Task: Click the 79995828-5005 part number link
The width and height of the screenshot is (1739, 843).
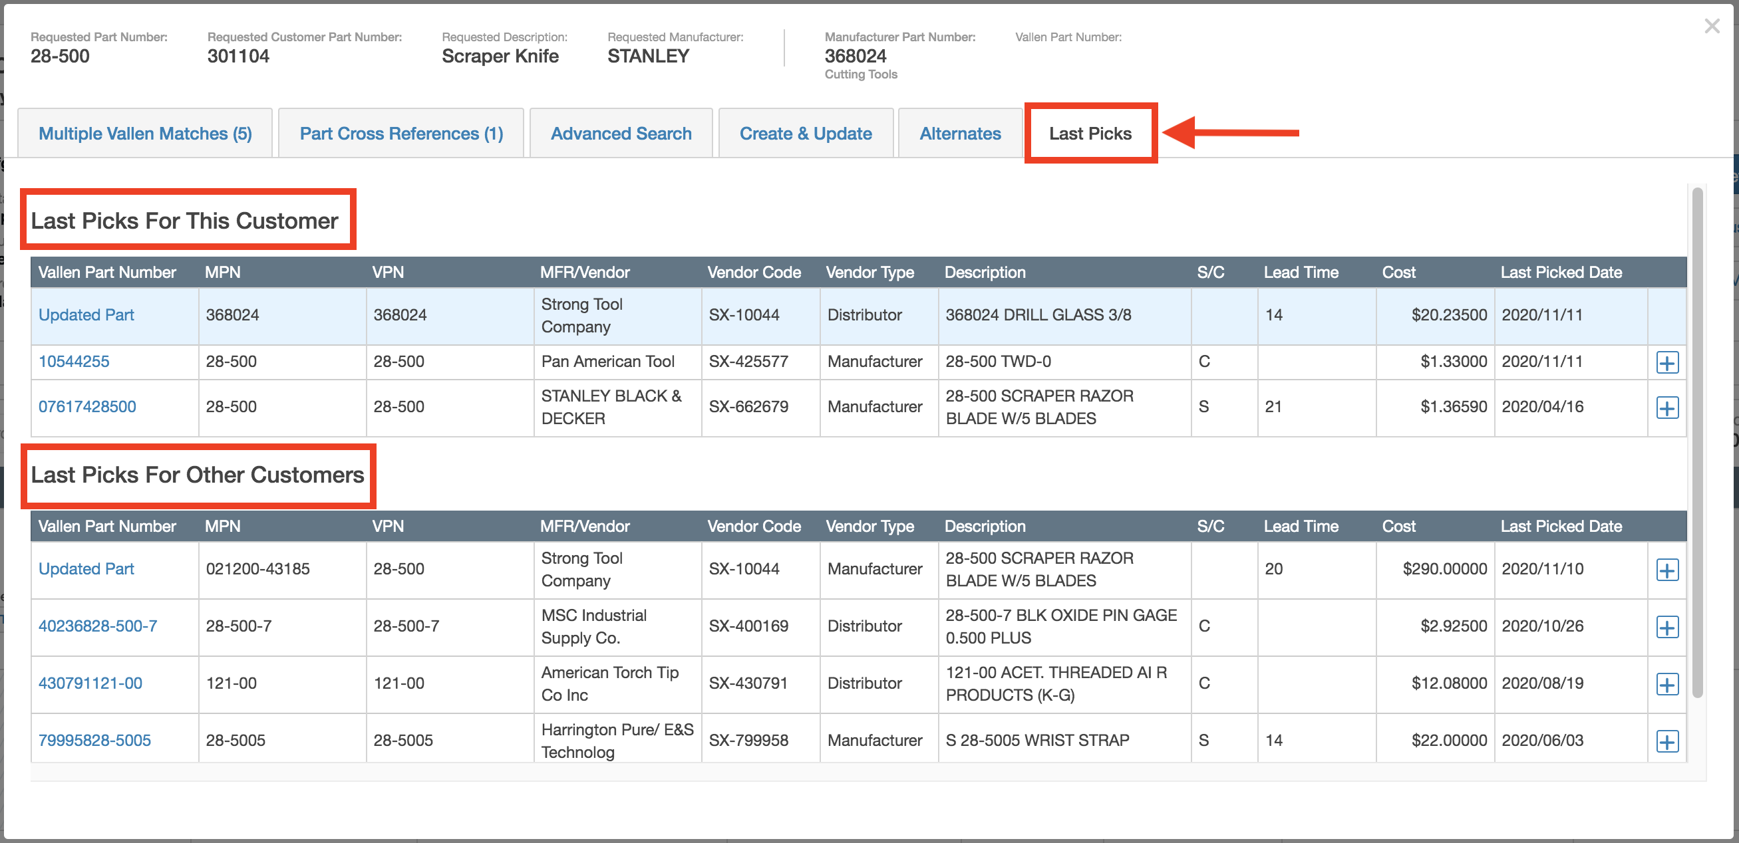Action: [x=94, y=740]
